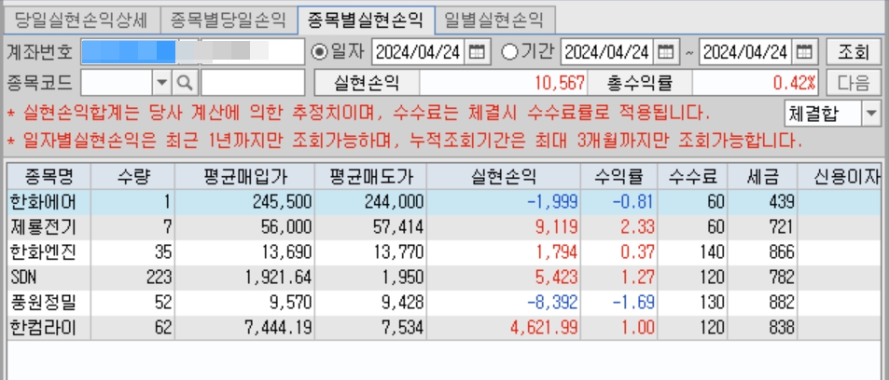Sort by 수수료 column header
Viewport: 889px width, 380px height.
point(692,177)
